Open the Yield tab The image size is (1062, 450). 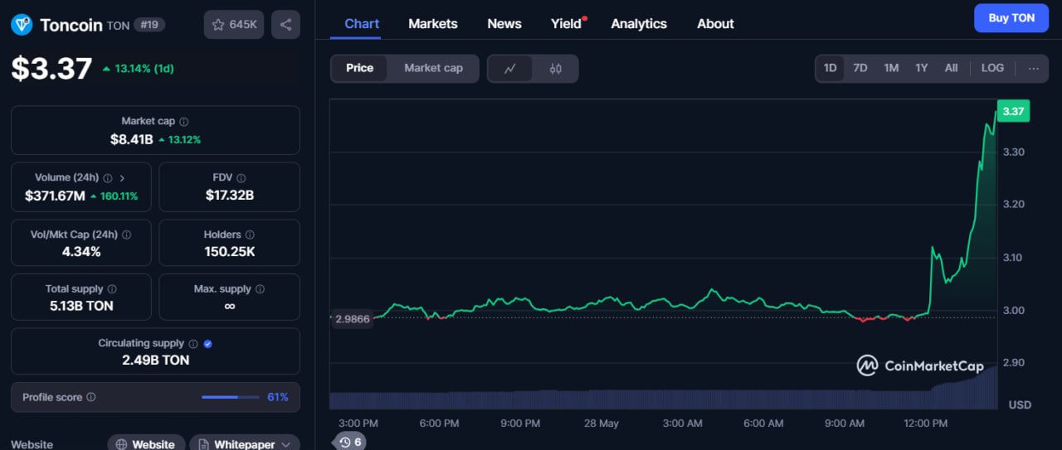click(x=568, y=23)
